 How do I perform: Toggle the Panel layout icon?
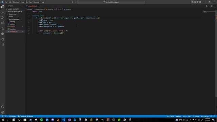pos(195,2)
